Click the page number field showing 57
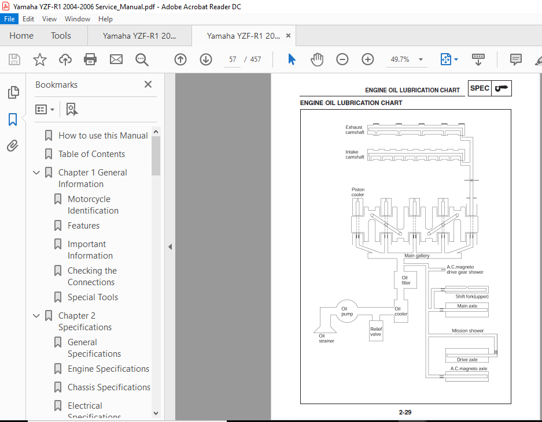 (x=233, y=59)
